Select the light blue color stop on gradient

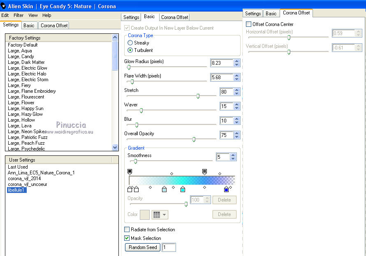[164, 189]
